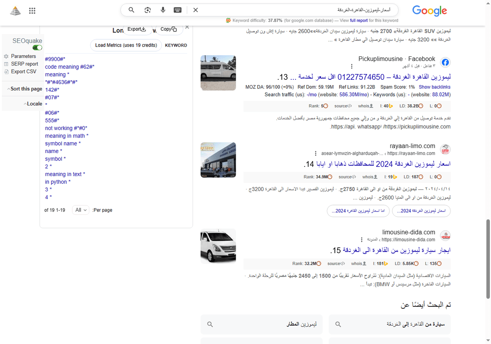Open the SERP report item
This screenshot has width=491, height=344.
pos(25,64)
